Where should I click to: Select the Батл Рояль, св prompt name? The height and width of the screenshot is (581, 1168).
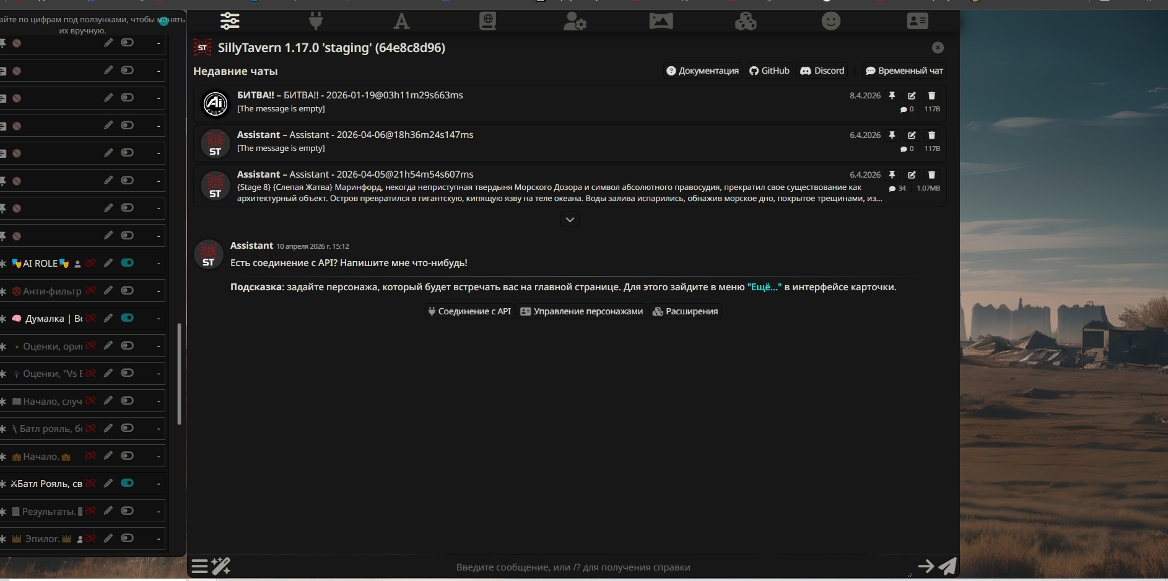46,484
